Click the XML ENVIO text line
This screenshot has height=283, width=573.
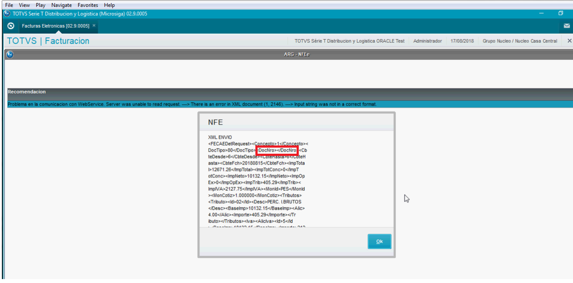(x=220, y=137)
